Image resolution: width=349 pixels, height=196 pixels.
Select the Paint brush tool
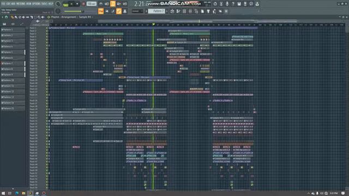point(16,17)
